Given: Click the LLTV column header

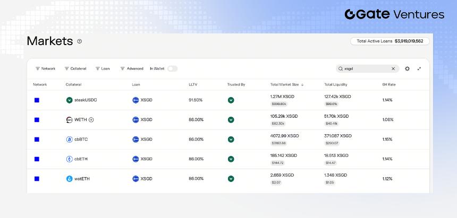Looking at the screenshot, I should click(193, 85).
